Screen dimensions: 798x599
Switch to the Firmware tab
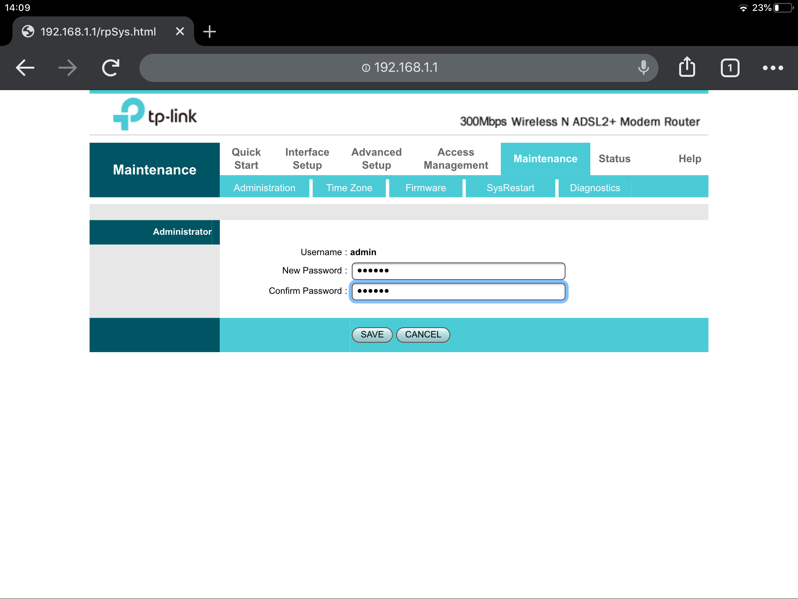tap(426, 187)
